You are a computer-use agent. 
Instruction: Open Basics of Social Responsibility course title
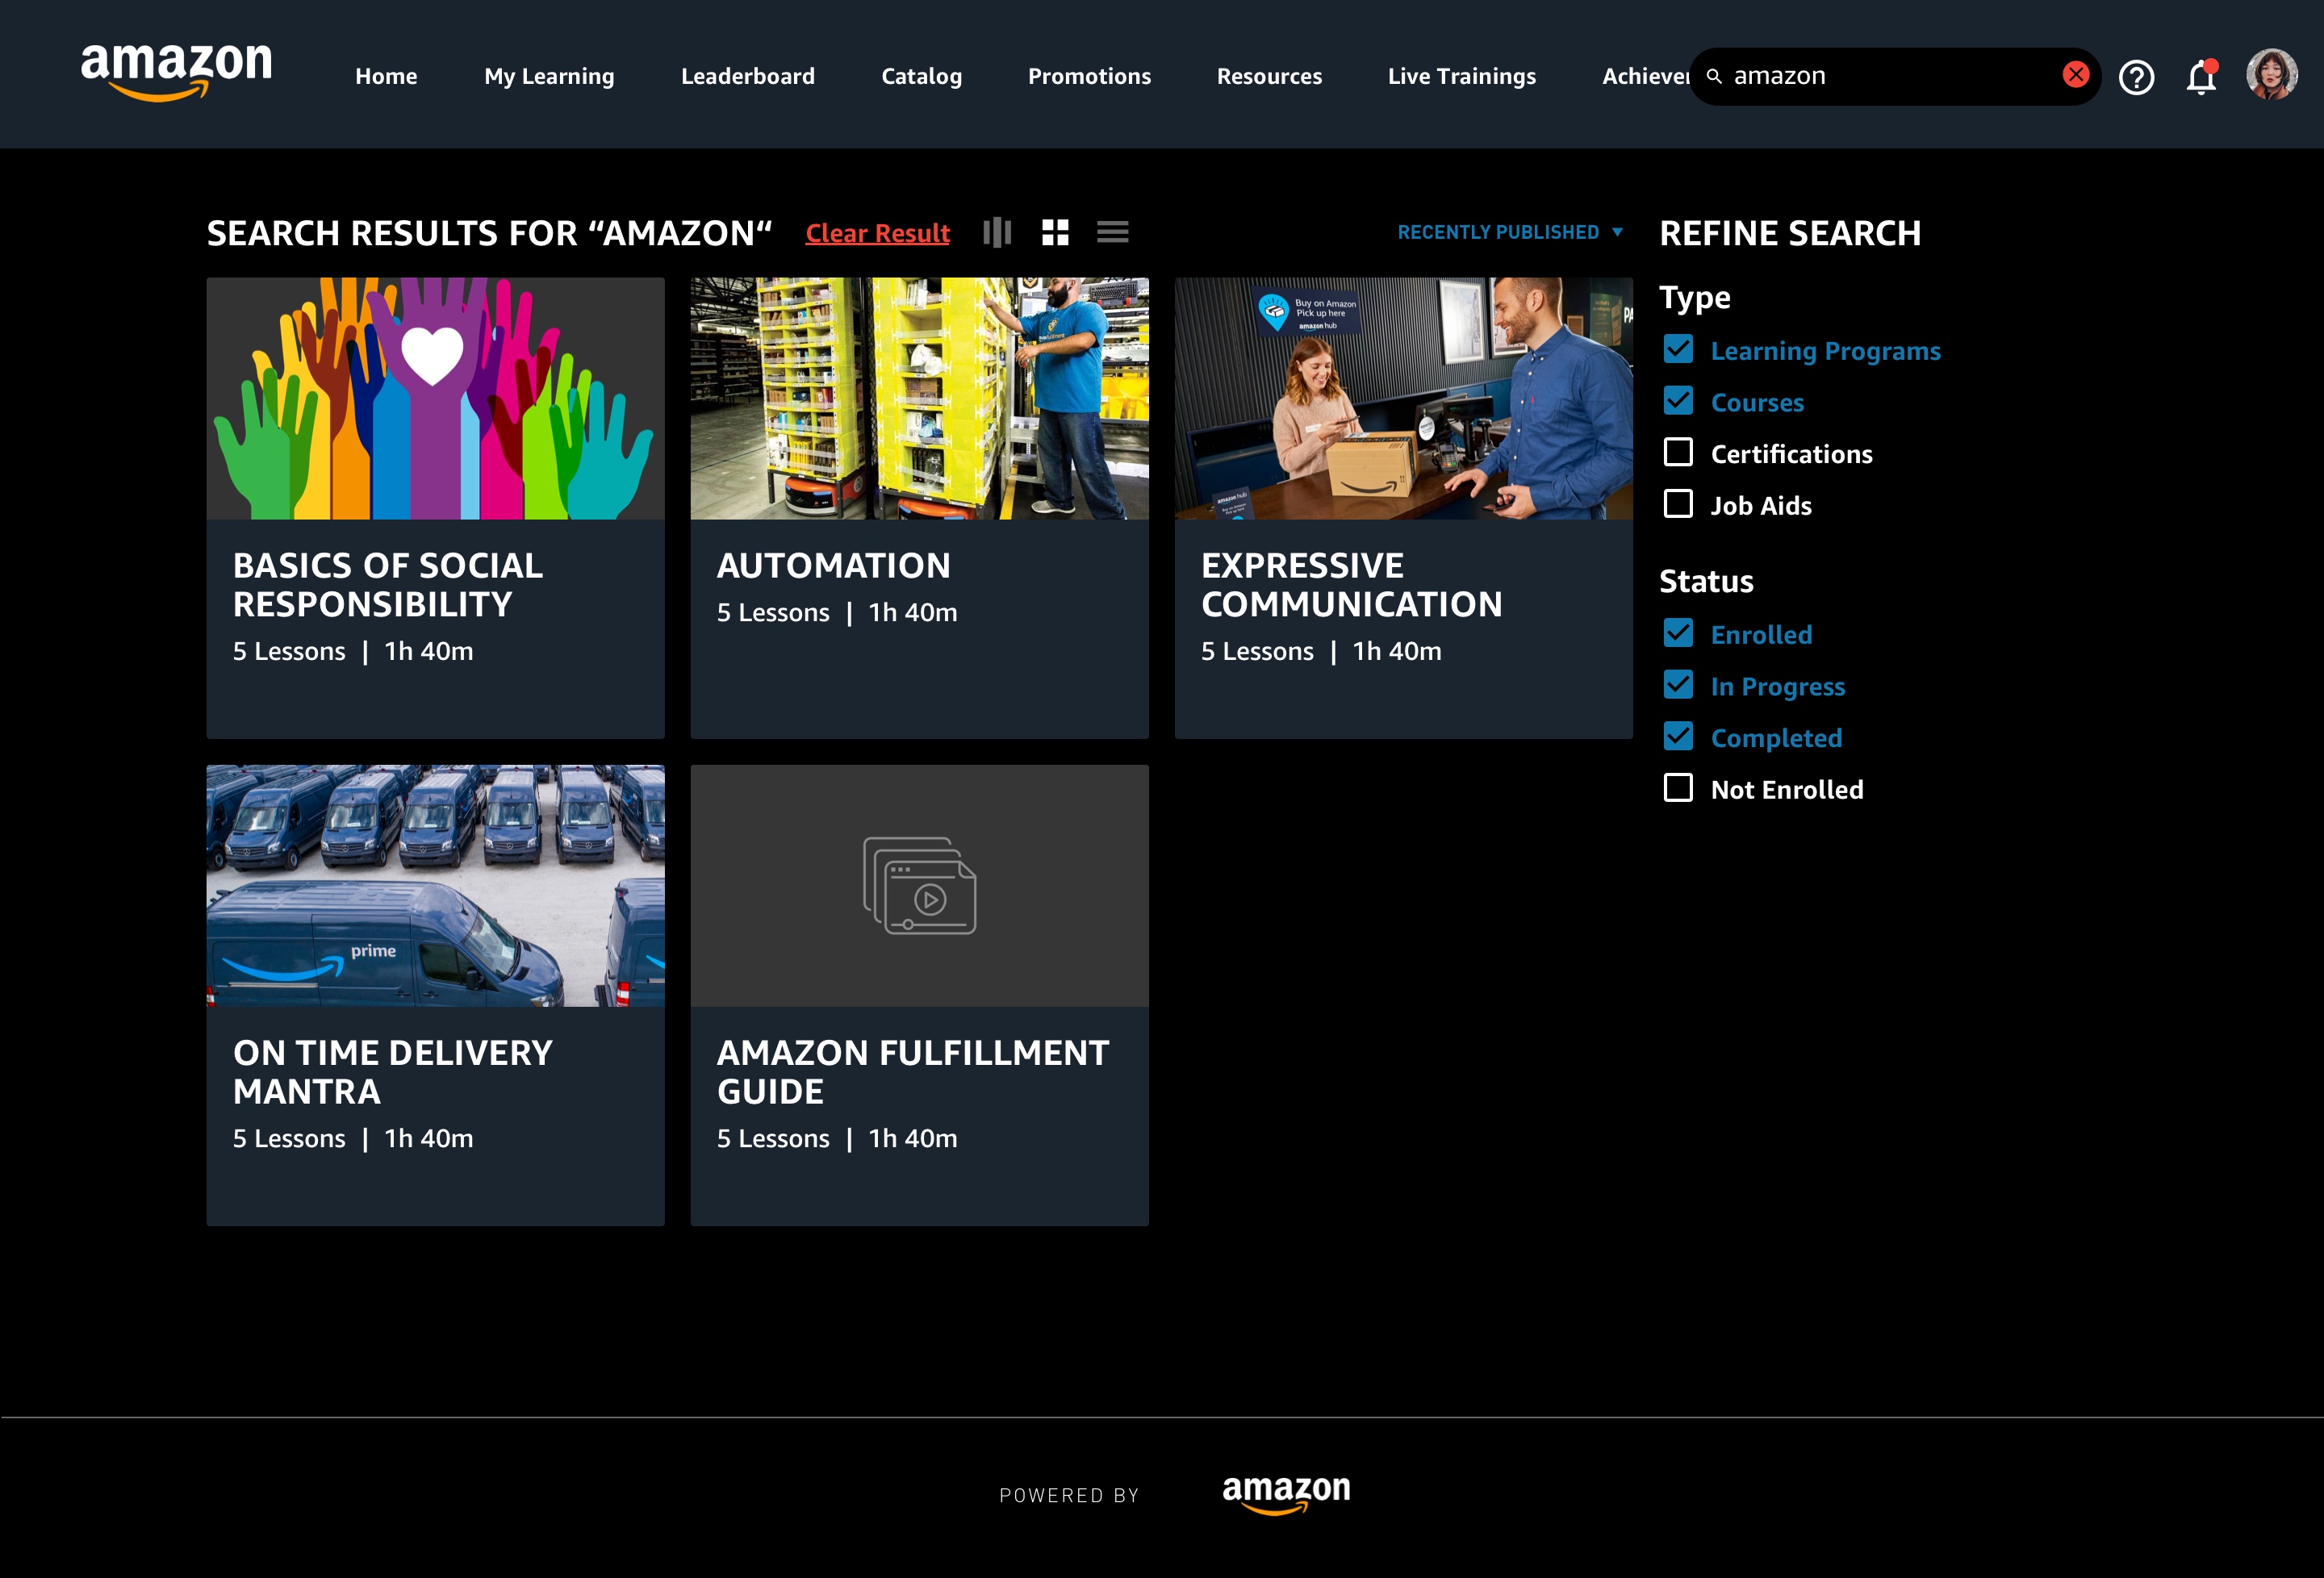pos(387,585)
